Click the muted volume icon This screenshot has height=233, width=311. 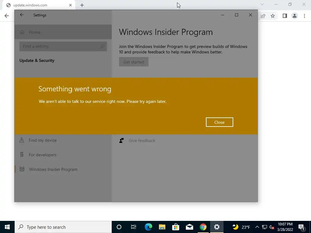click(272, 227)
